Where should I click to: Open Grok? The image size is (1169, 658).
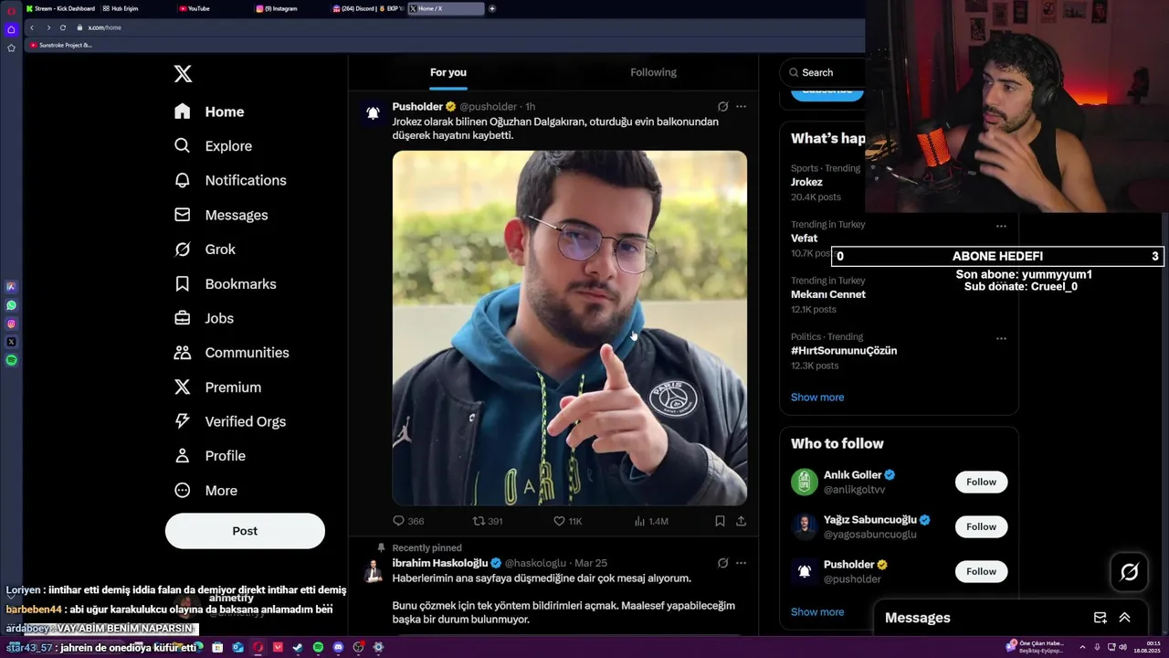pyautogui.click(x=205, y=249)
